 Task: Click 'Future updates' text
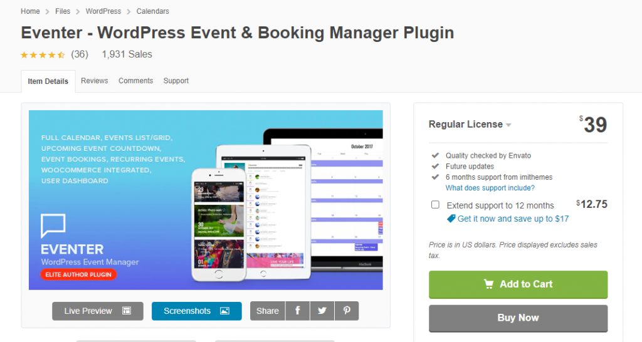470,166
